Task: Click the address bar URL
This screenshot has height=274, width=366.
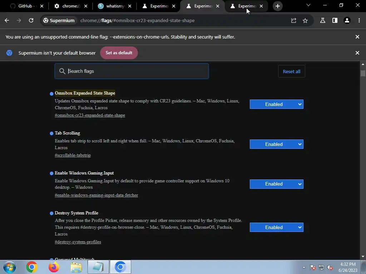Action: click(137, 20)
